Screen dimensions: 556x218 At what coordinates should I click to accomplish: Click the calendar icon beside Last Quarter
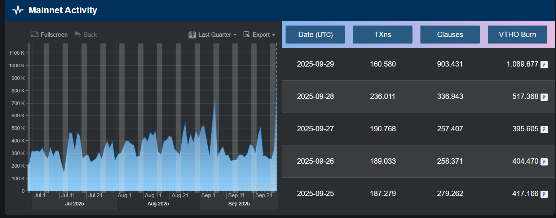192,35
